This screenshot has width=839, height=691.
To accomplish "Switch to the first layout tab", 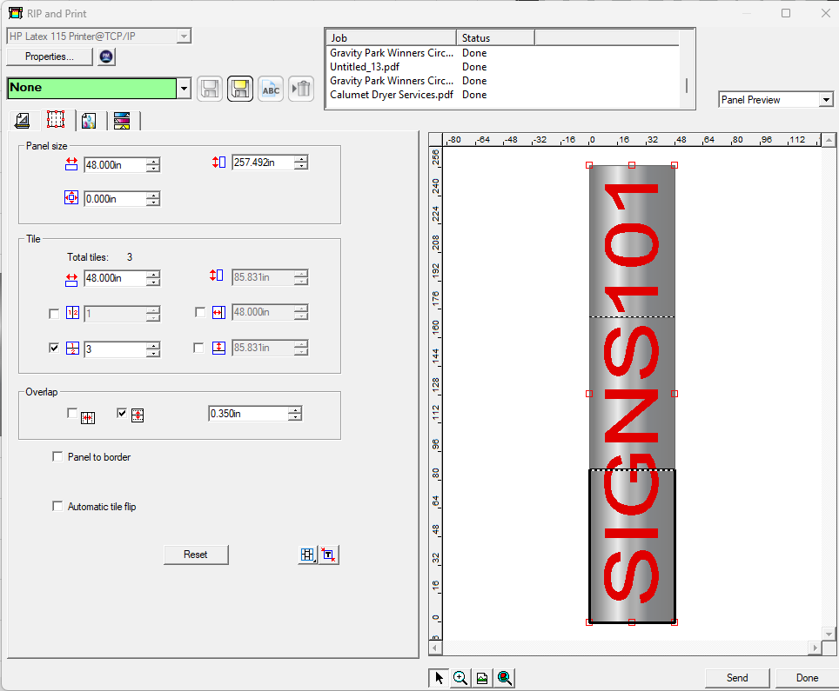I will point(23,120).
